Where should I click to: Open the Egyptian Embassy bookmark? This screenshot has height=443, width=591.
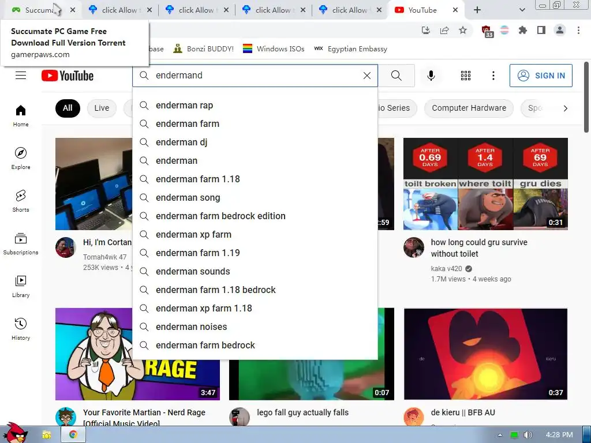[x=350, y=49]
